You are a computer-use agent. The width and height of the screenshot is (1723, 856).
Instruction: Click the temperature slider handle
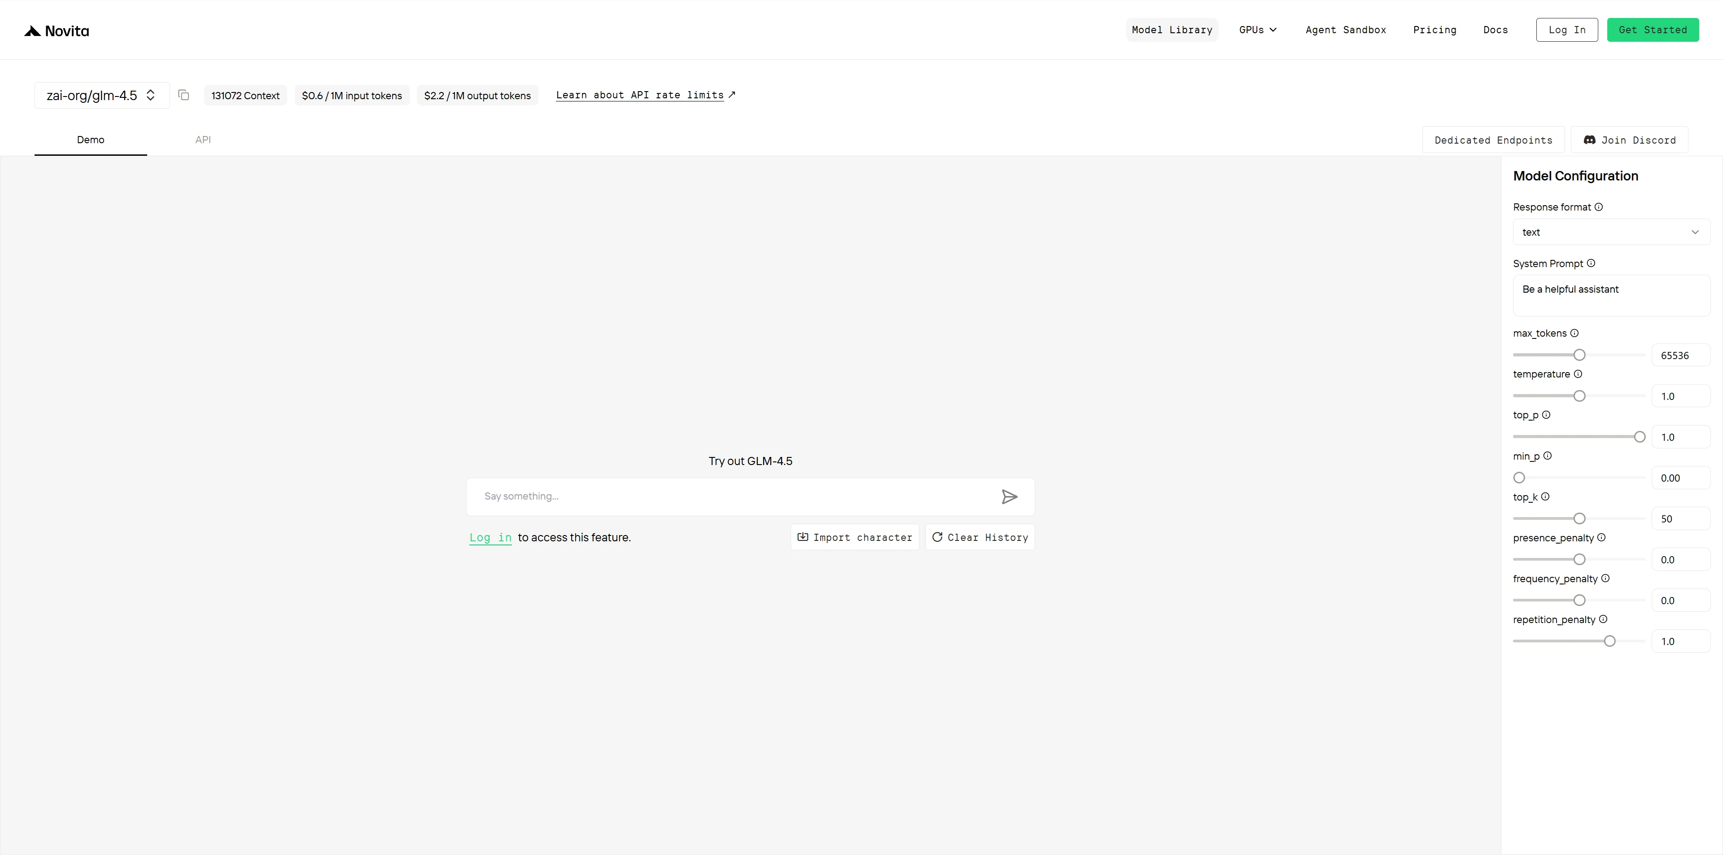1579,395
